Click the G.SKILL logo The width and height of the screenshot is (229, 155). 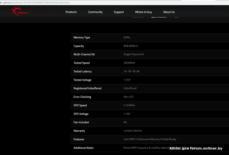coord(20,11)
